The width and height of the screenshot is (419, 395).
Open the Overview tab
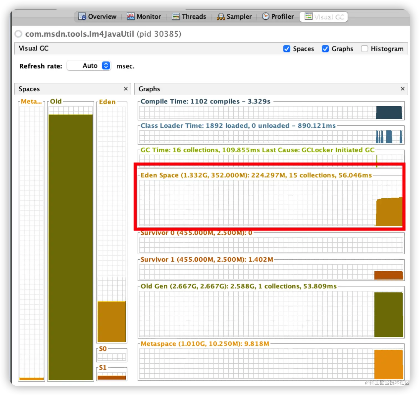[x=97, y=17]
